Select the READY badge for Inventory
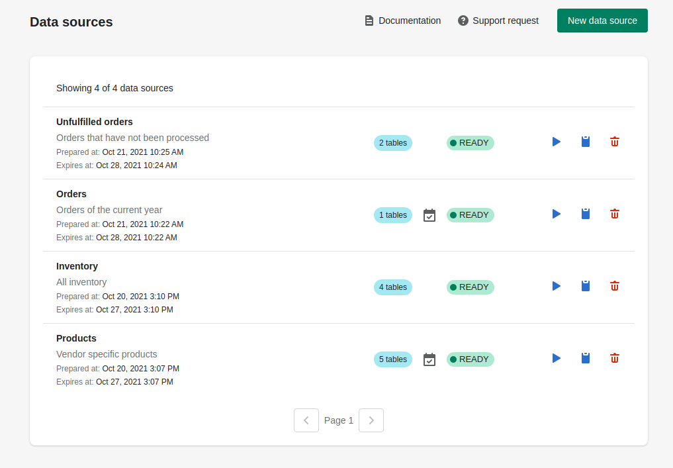 [x=470, y=287]
